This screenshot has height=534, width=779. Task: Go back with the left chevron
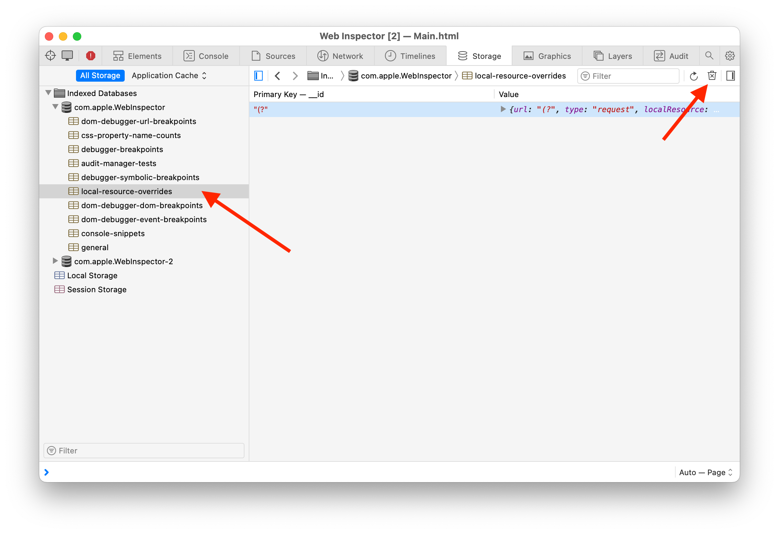pos(277,76)
